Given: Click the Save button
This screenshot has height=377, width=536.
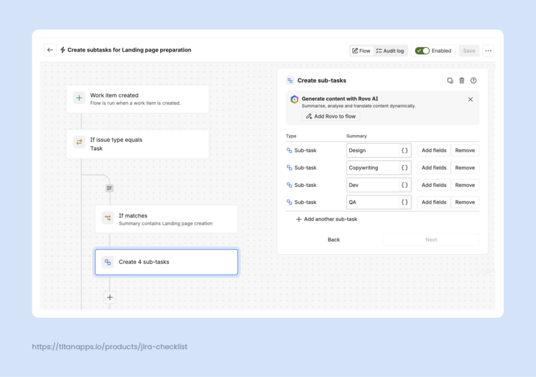Looking at the screenshot, I should (x=469, y=51).
